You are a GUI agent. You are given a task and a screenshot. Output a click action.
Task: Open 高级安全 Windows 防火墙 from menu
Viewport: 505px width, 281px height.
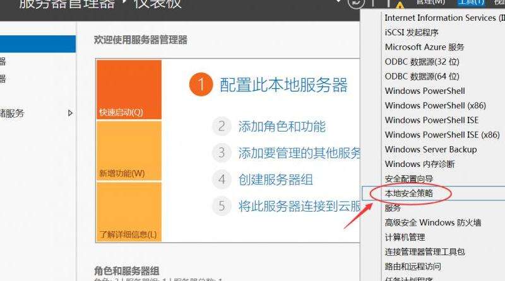(x=432, y=222)
